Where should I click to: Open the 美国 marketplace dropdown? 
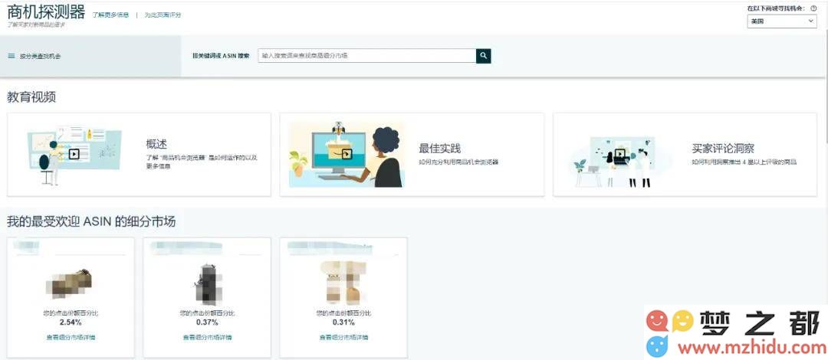click(781, 21)
